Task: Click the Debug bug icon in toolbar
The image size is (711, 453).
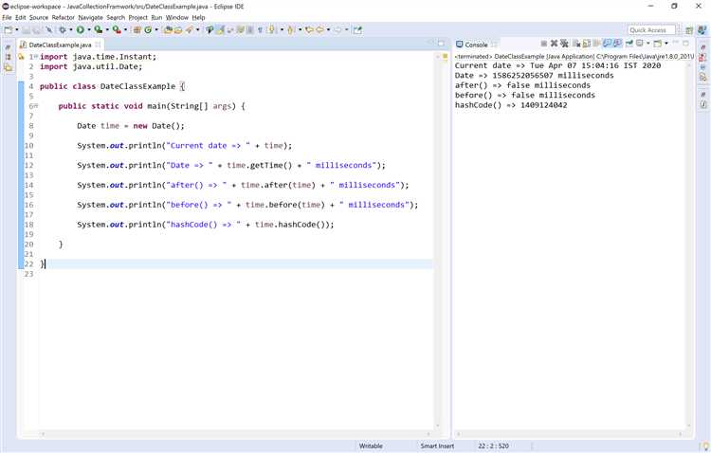Action: pos(63,30)
